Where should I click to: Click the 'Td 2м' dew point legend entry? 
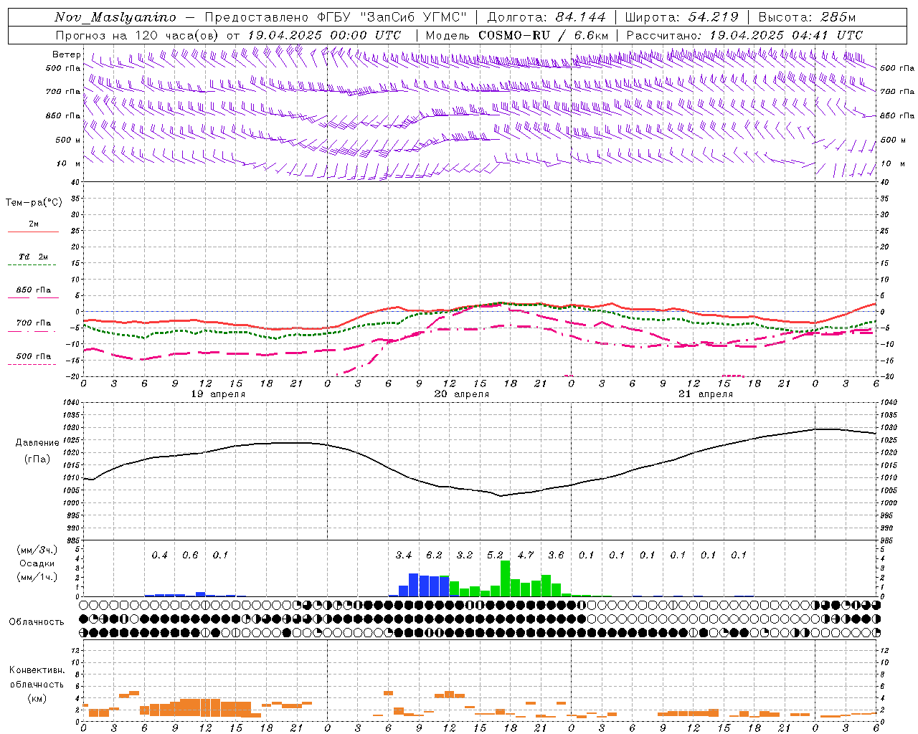click(x=34, y=257)
